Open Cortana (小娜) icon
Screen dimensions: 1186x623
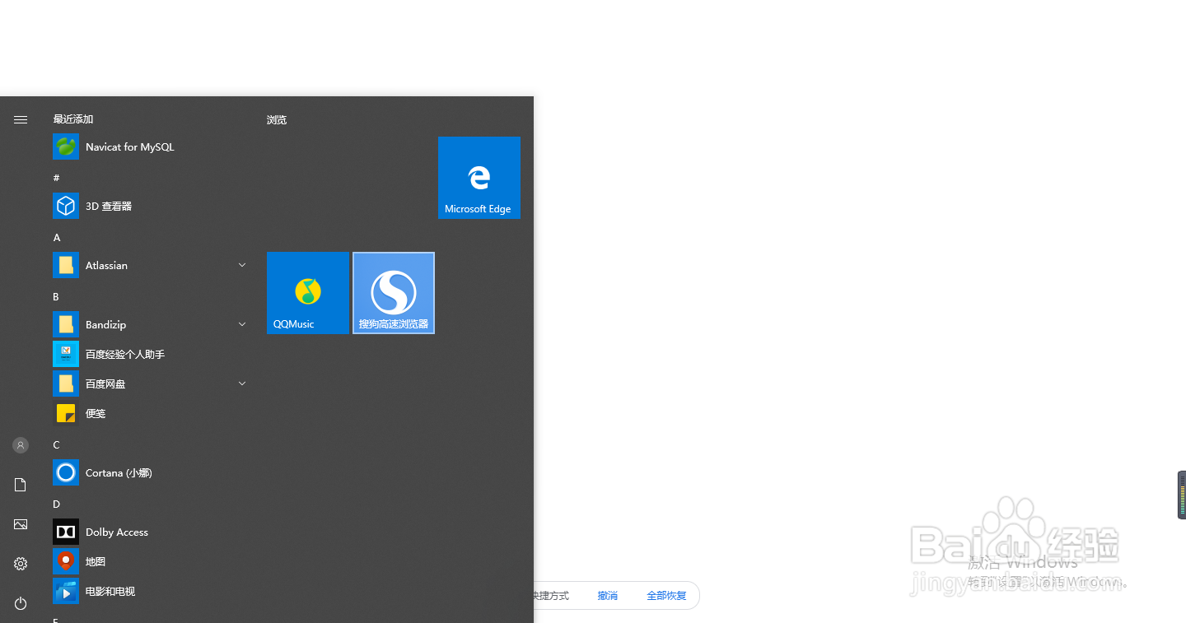click(66, 472)
